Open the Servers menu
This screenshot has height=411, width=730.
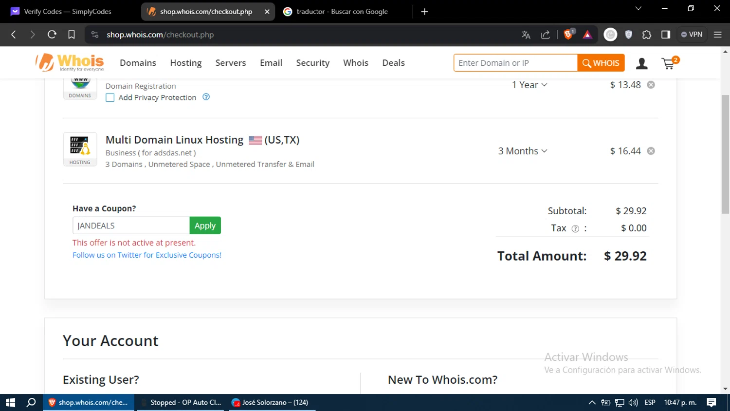click(231, 63)
